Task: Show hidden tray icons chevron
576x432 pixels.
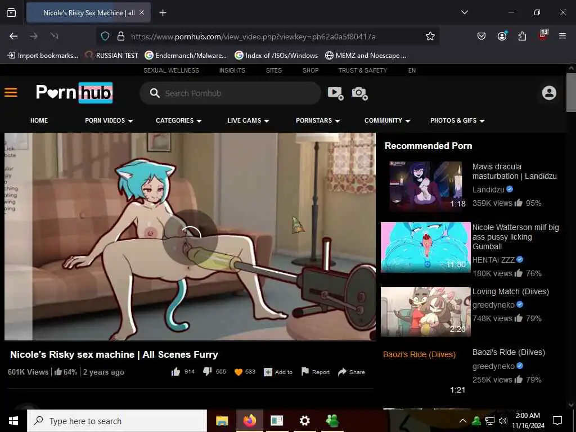Action: pyautogui.click(x=463, y=421)
